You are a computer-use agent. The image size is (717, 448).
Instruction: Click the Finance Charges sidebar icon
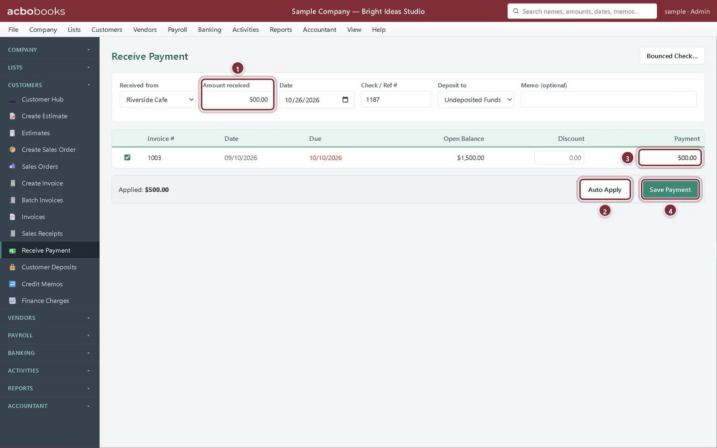[x=12, y=301]
